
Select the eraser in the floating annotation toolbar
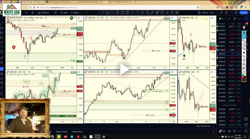pyautogui.click(x=244, y=49)
